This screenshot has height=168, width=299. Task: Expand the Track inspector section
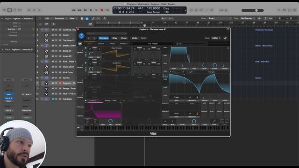2,49
